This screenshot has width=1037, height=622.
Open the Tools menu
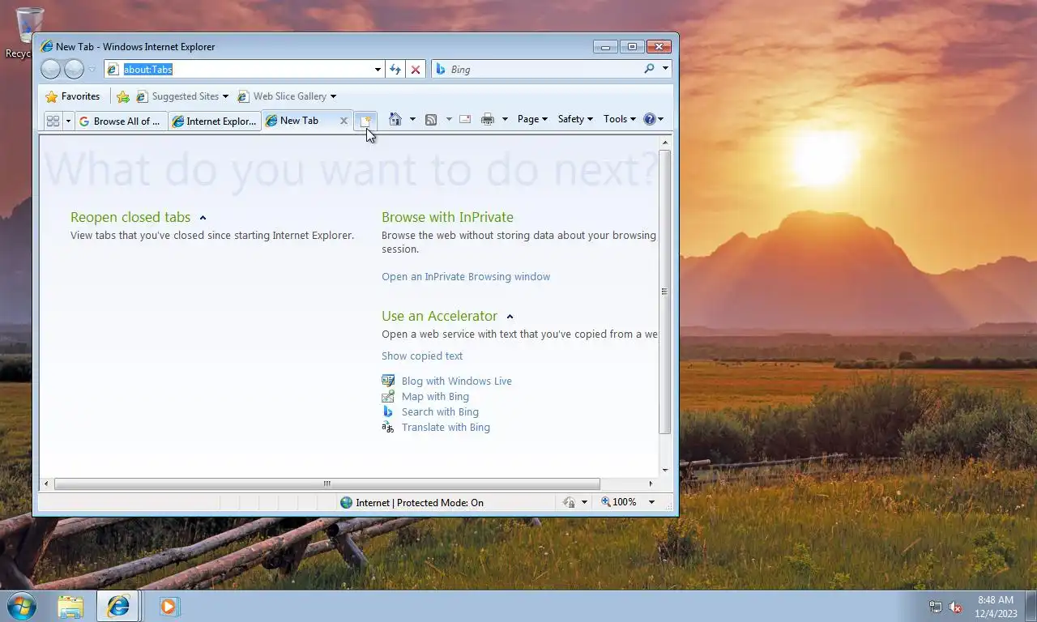click(620, 119)
